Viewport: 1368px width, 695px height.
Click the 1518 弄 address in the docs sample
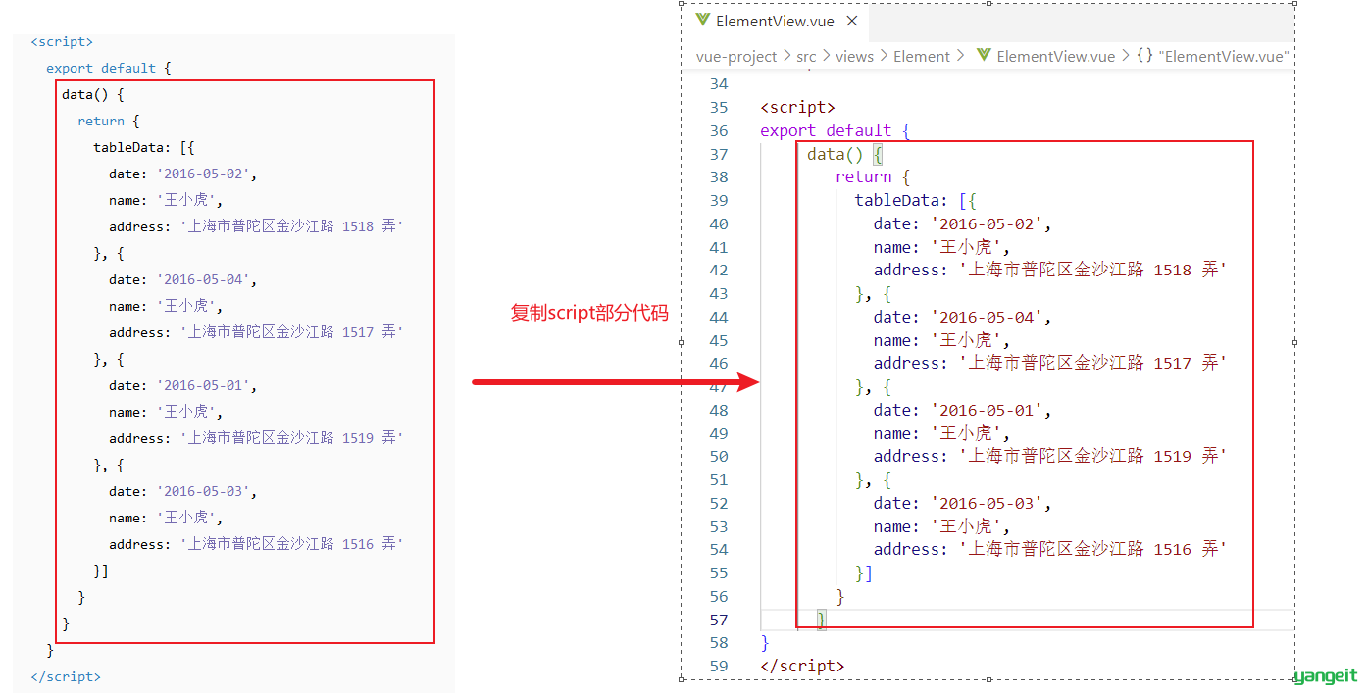pos(256,227)
